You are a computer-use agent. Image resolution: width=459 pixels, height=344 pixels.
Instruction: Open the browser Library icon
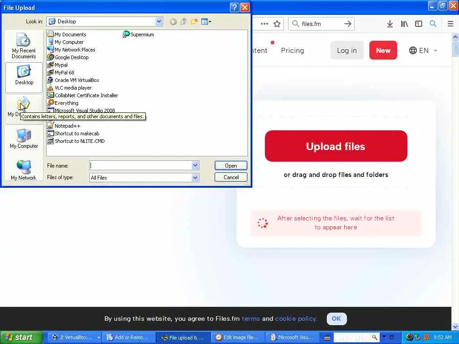[404, 24]
